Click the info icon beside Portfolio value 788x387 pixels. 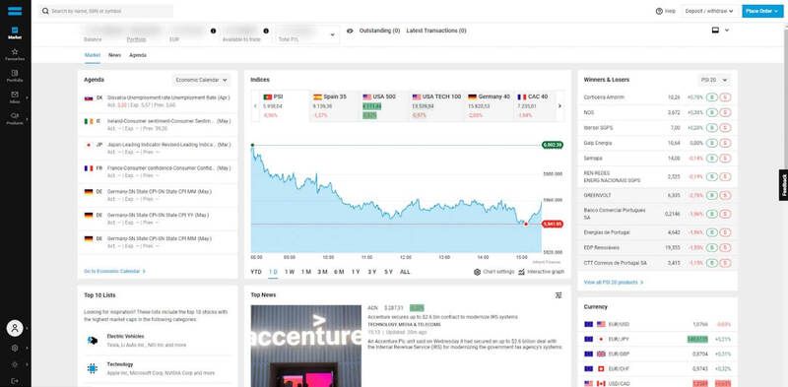click(x=213, y=32)
